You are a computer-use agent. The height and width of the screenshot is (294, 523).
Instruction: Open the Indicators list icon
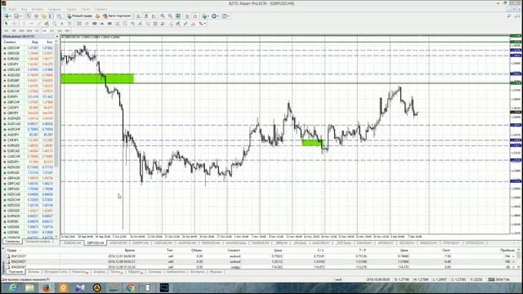pos(204,16)
